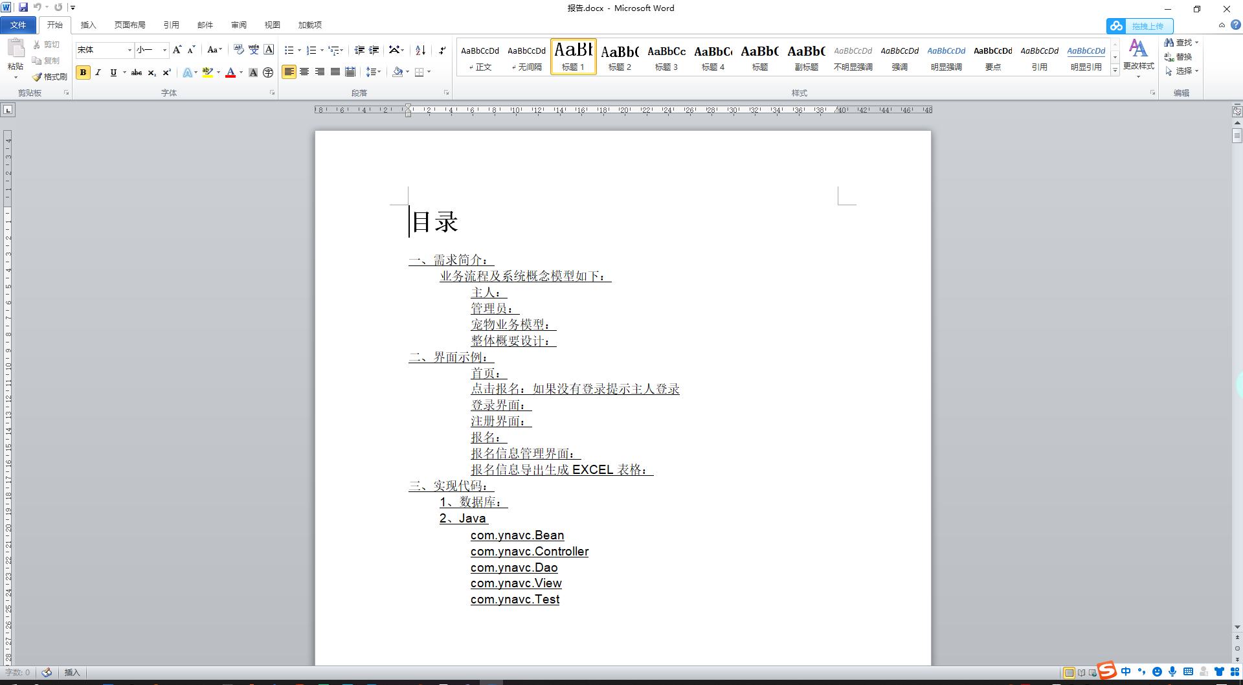Image resolution: width=1243 pixels, height=685 pixels.
Task: Open the Borders dropdown arrow
Action: [429, 72]
